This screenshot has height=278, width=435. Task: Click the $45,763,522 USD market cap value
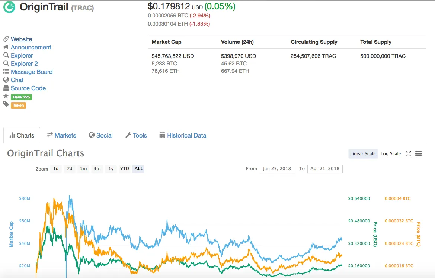point(173,56)
